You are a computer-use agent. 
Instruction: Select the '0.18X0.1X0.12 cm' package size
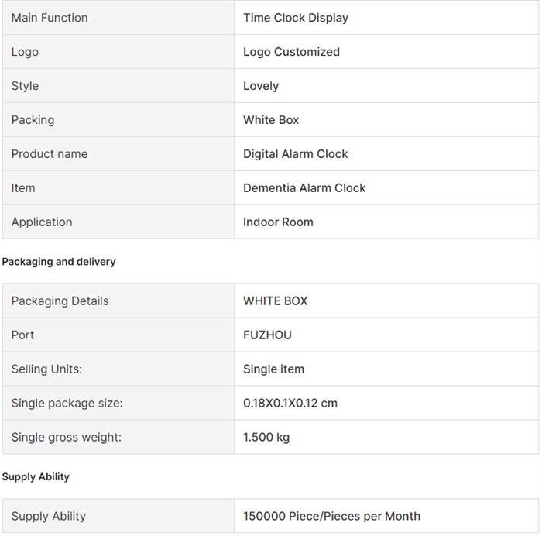click(x=290, y=404)
